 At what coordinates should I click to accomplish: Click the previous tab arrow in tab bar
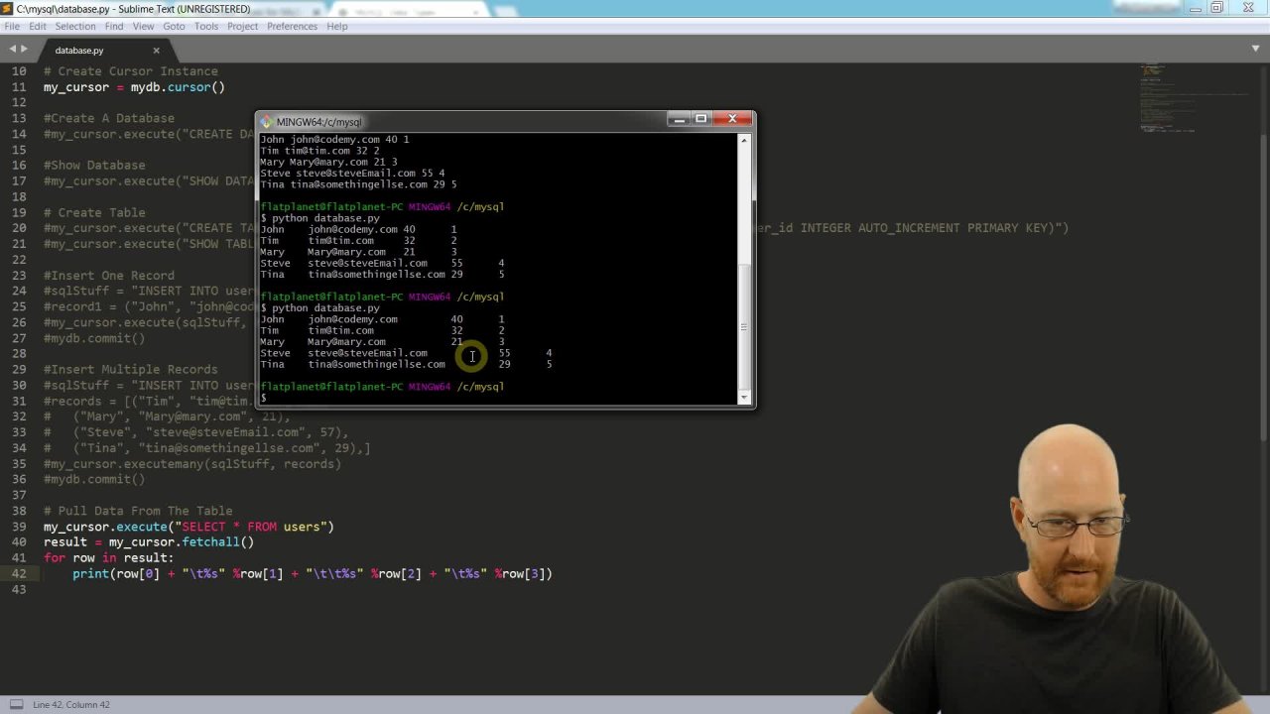[14, 50]
